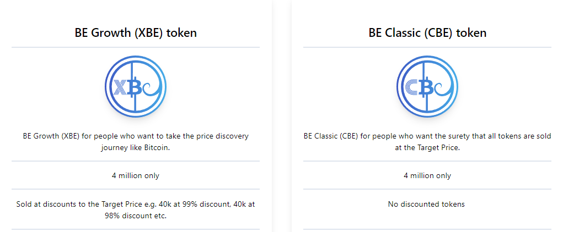Click the words 'journey like Bitcoin' in XBE card

tap(135, 148)
